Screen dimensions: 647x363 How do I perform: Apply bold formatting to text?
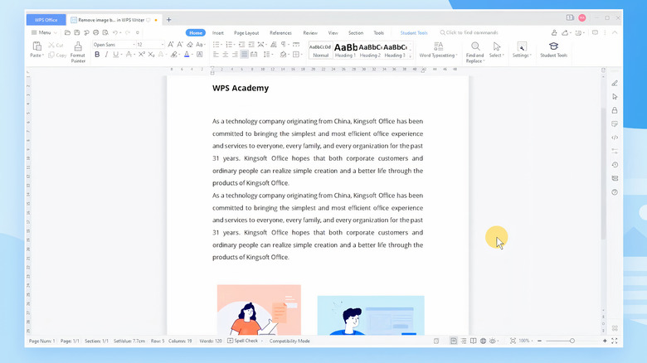[96, 55]
